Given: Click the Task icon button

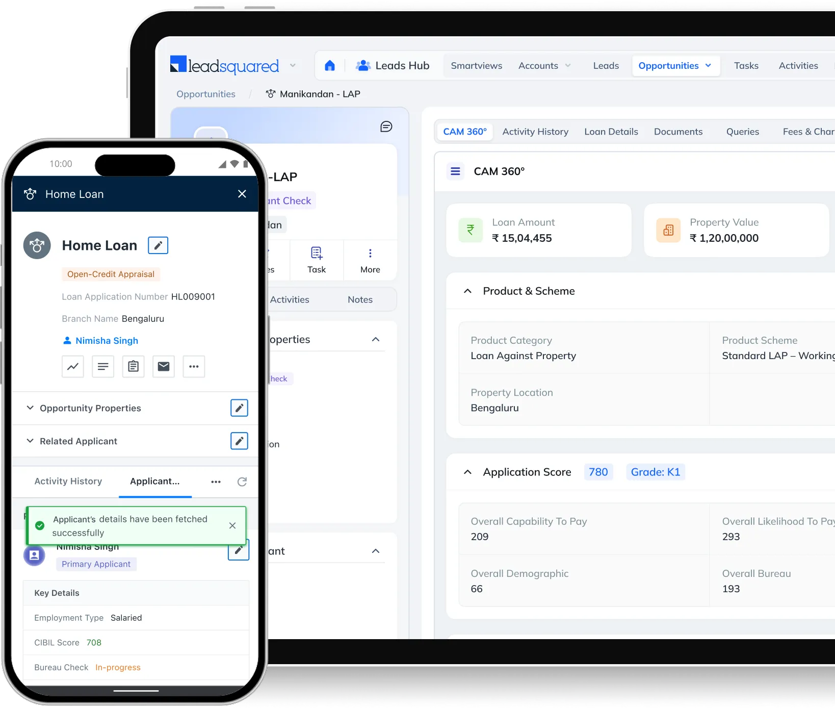Looking at the screenshot, I should 317,260.
